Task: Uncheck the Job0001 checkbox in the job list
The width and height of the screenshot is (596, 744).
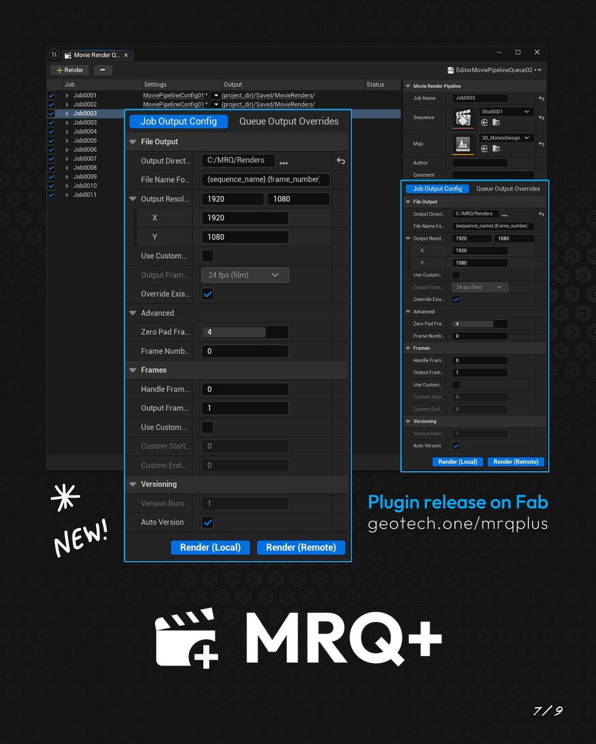Action: [x=51, y=96]
